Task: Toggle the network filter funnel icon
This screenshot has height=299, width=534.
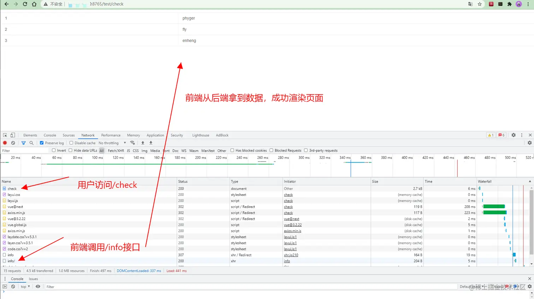Action: point(23,143)
